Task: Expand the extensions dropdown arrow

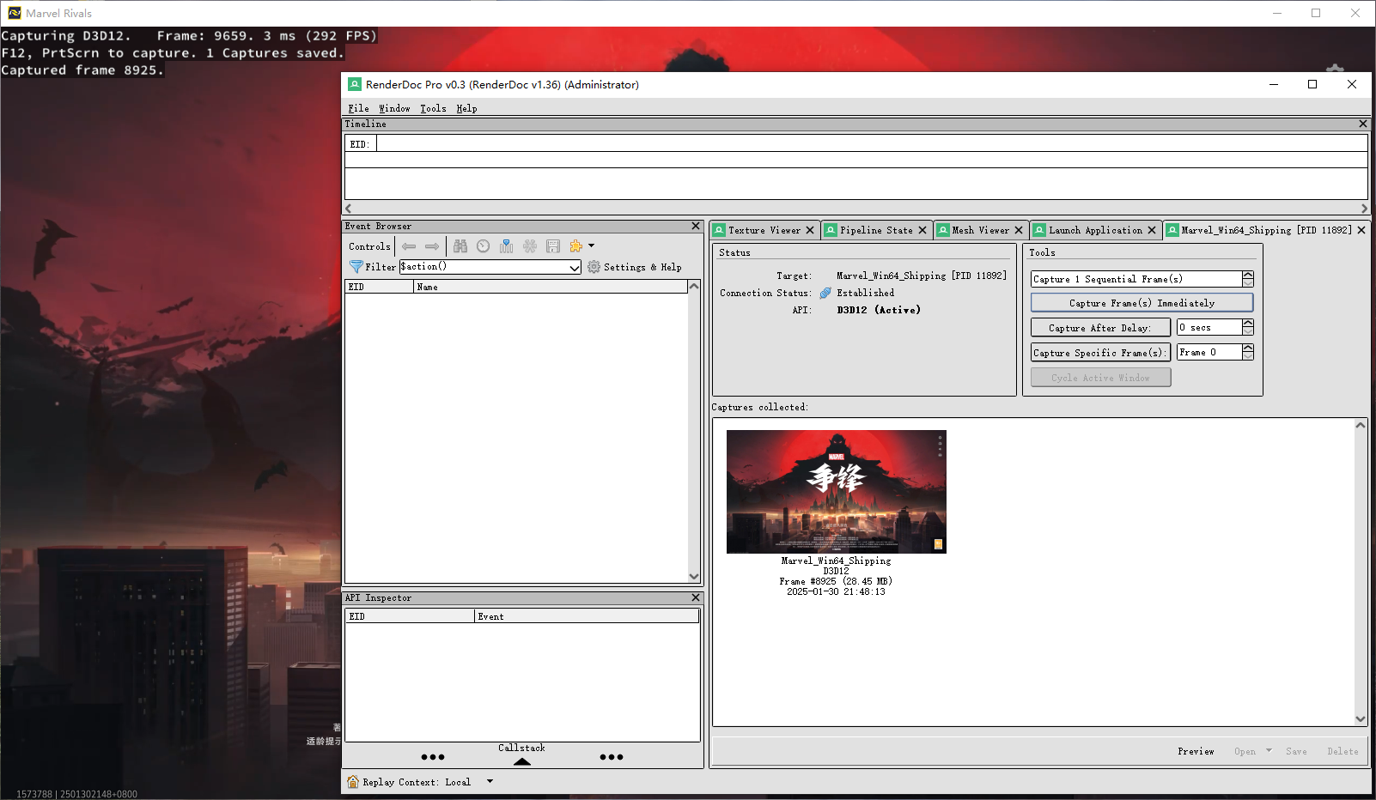Action: tap(592, 246)
